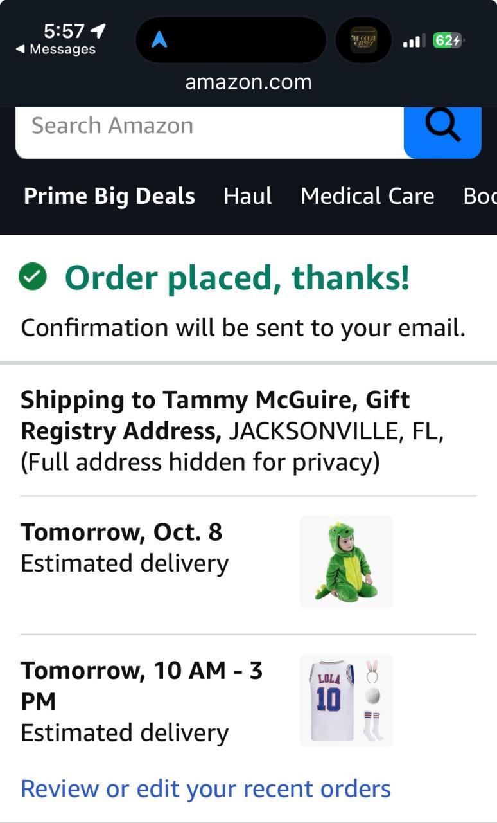
Task: Open the Great Gatsby now playing artwork
Action: pos(363,40)
